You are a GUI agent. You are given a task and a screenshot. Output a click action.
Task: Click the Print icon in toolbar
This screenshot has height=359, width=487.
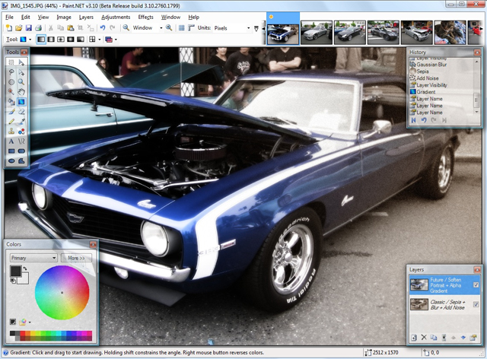pos(38,28)
